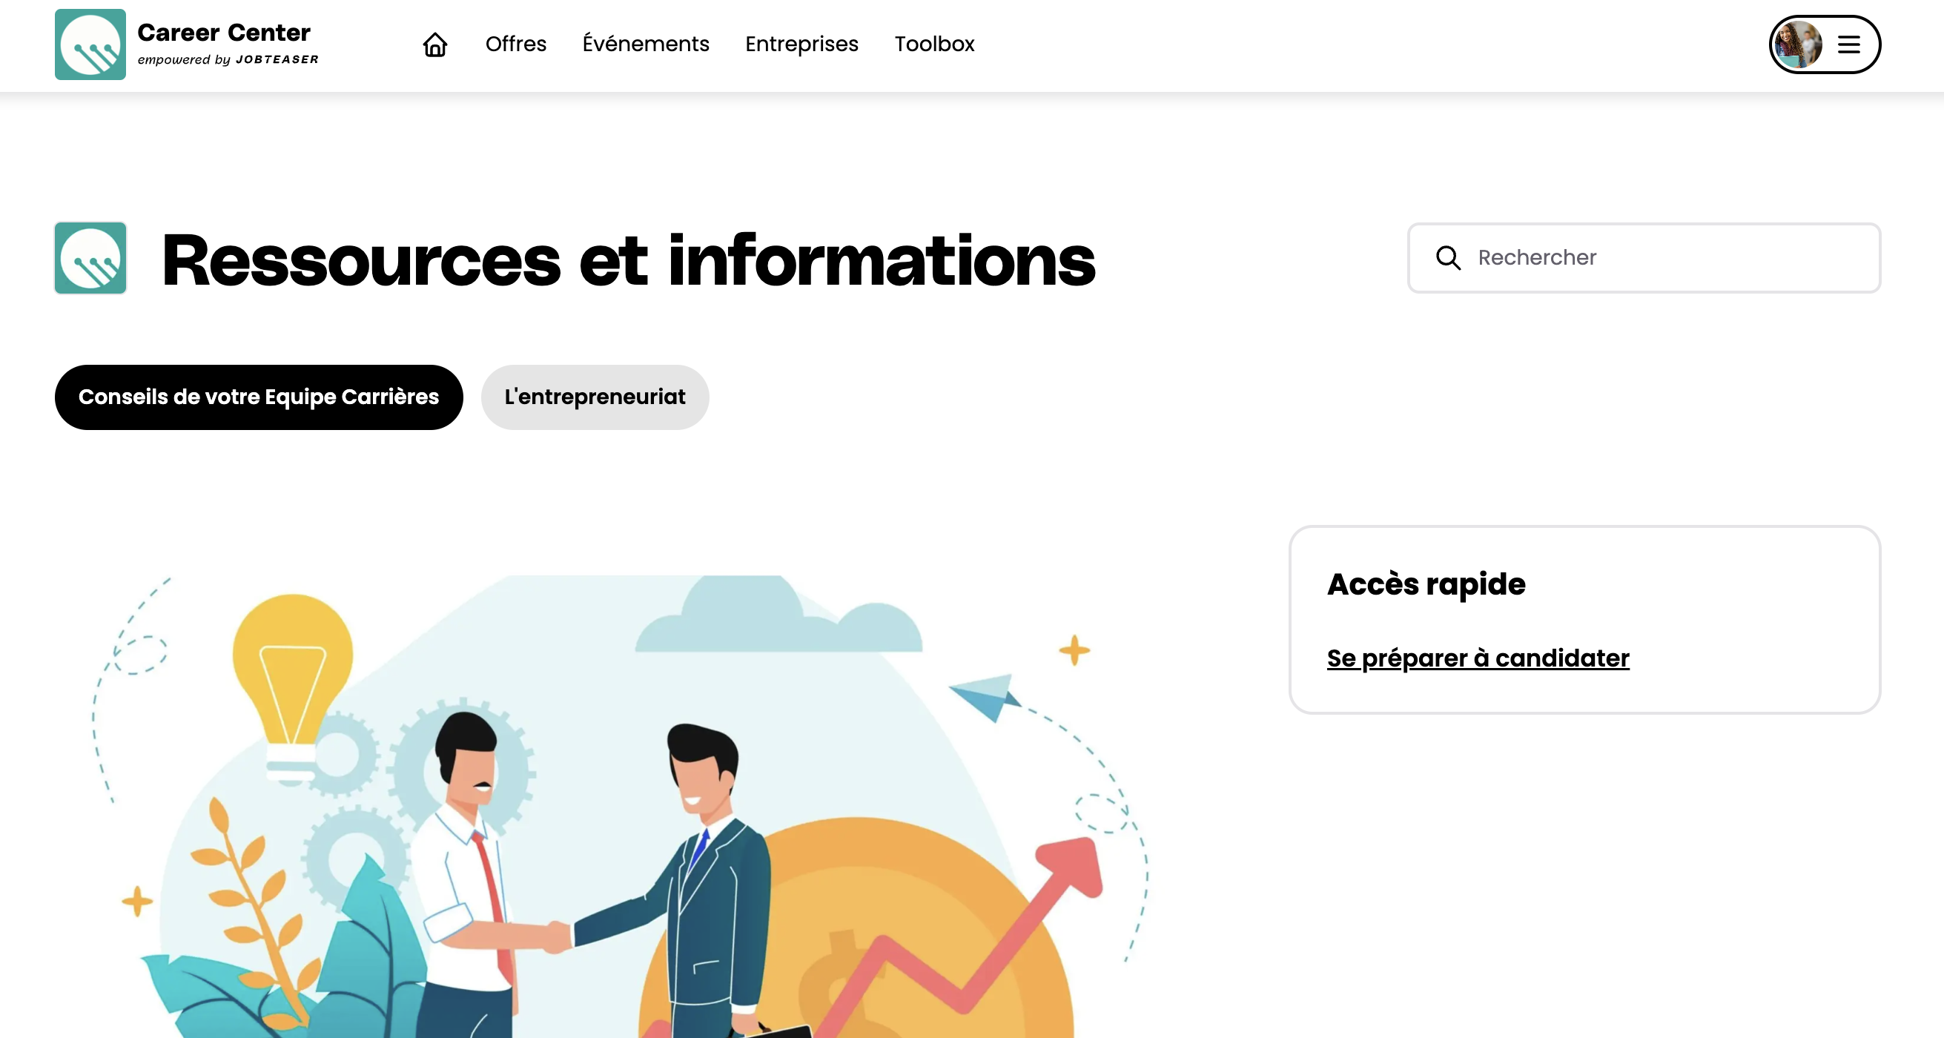Open the Entreprises menu item
1944x1038 pixels.
pos(801,44)
